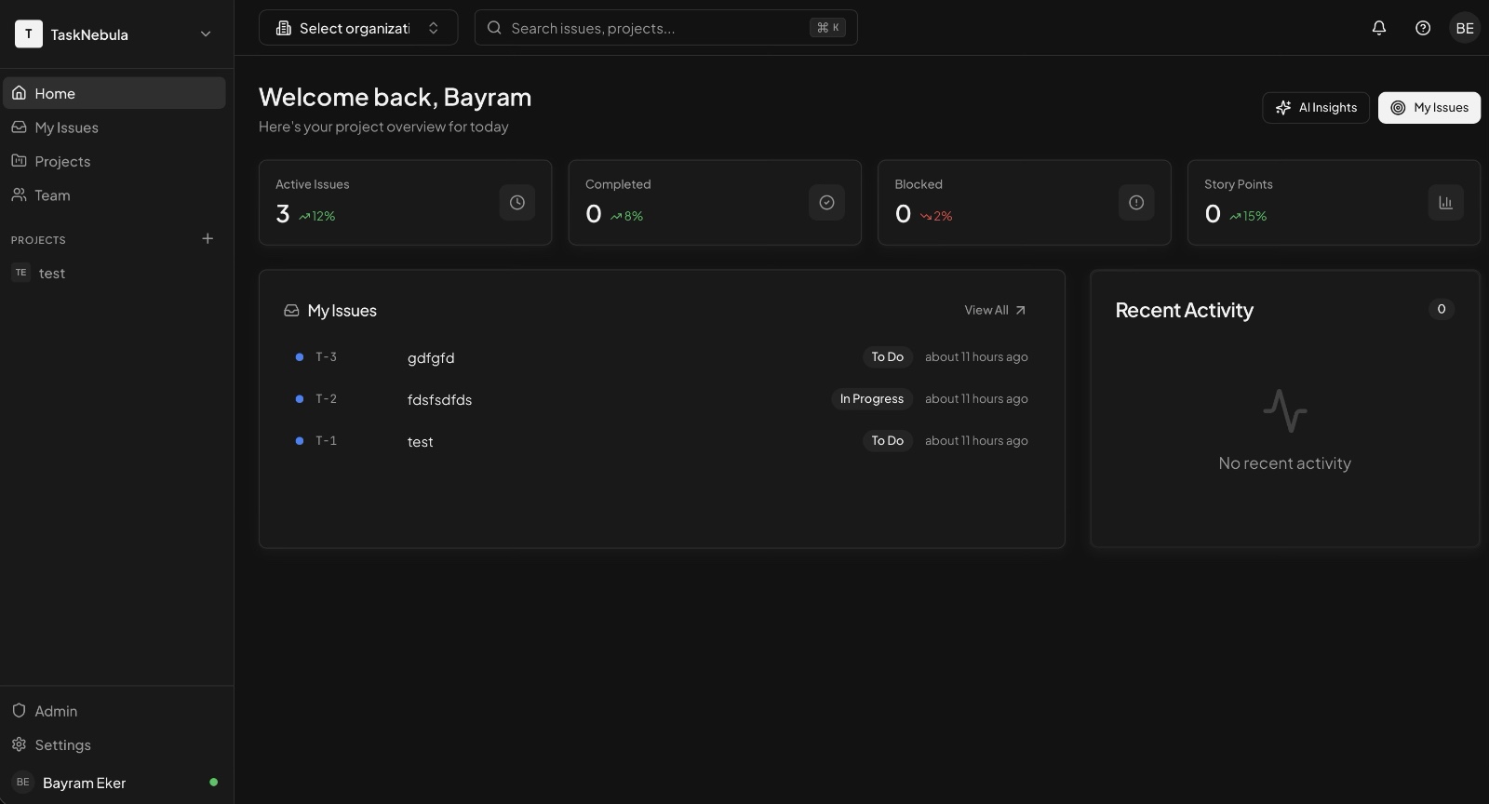Click the T-1 issue ID
Screen dimensions: 1489x804
[326, 441]
